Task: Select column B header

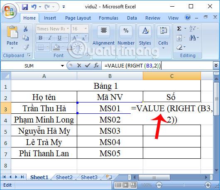Action: tap(110, 76)
